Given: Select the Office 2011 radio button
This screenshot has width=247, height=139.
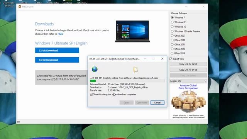Looking at the screenshot, I should click(172, 44).
